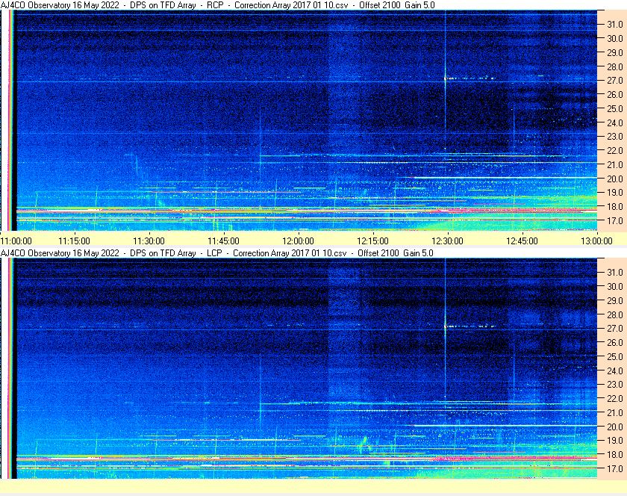
Task: Pick the 20.0 MHz tick label on LCP plot
Action: click(615, 427)
